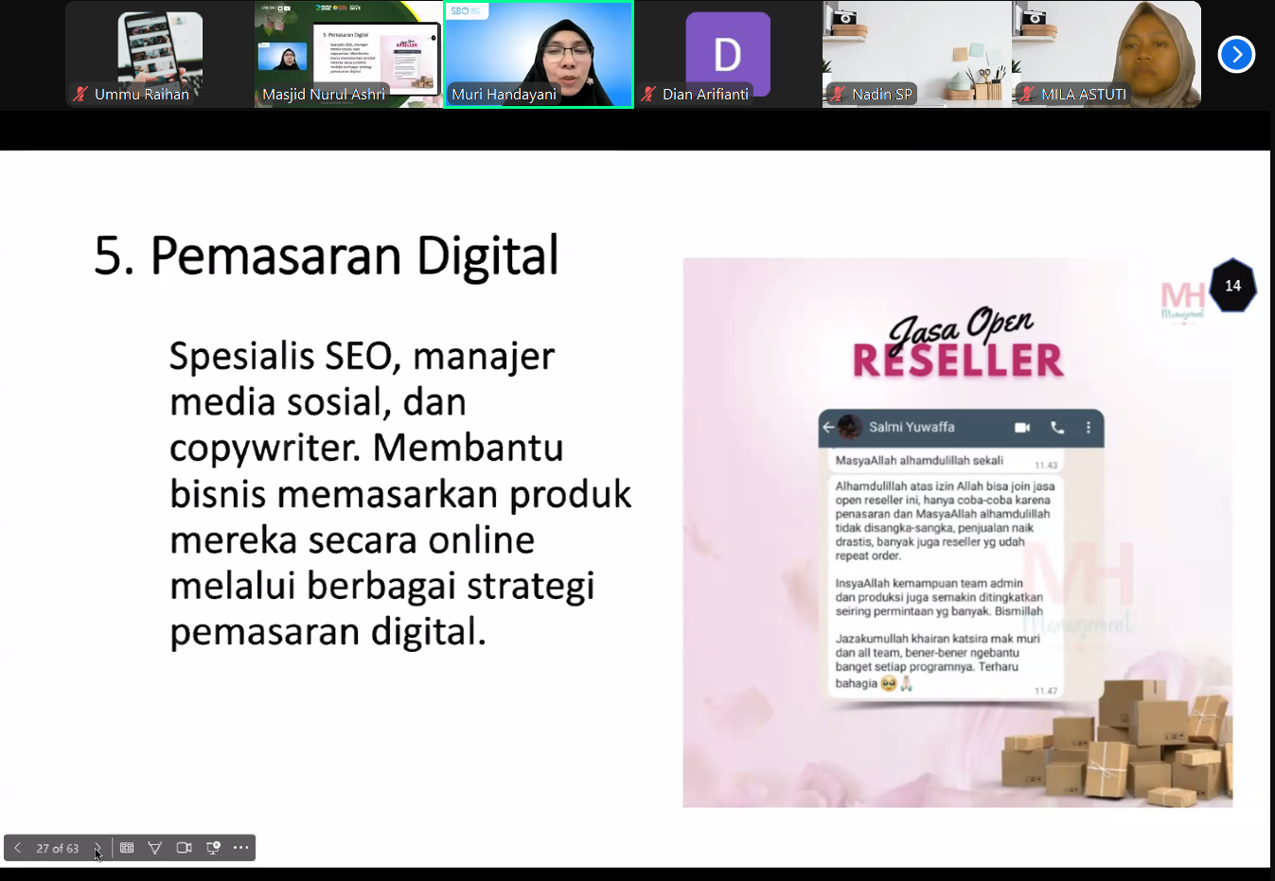Click Dian Arifianti's purple avatar tile

pos(727,54)
